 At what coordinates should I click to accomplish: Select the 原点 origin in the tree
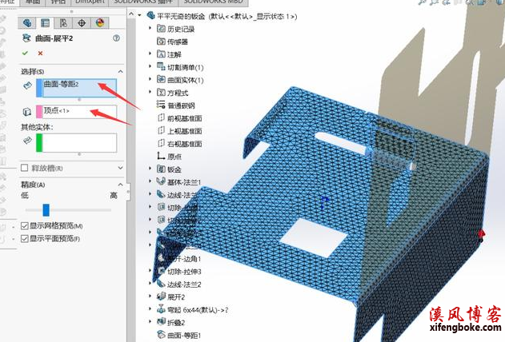coord(169,157)
